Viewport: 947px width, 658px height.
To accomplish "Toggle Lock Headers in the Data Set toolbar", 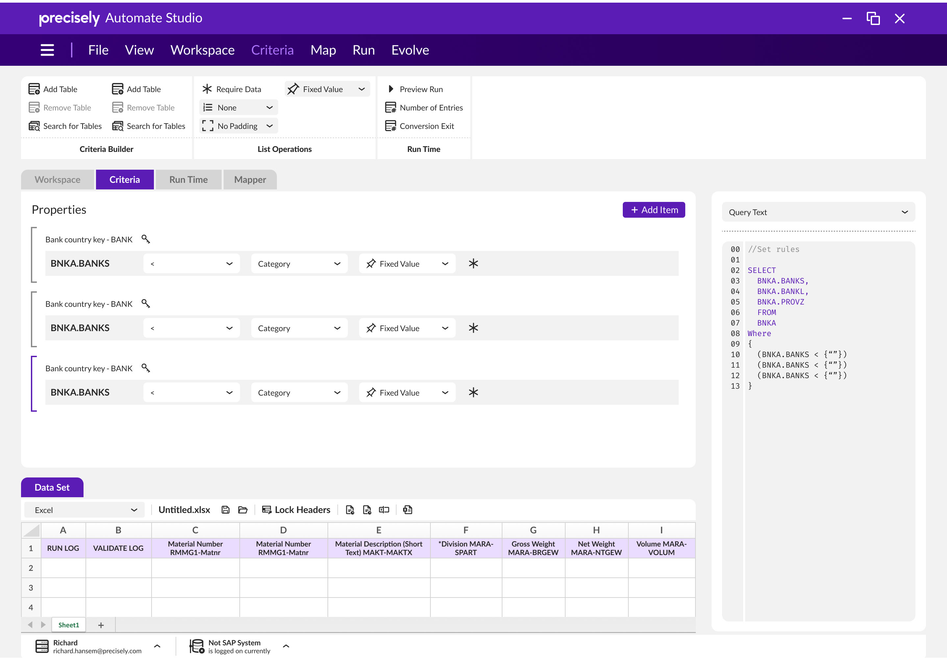I will tap(296, 510).
